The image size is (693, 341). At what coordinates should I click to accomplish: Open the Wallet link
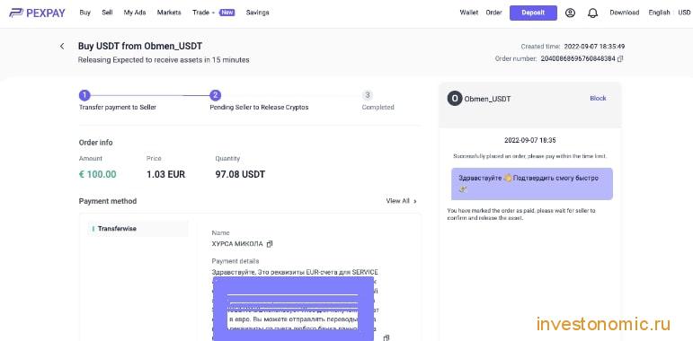(x=469, y=13)
